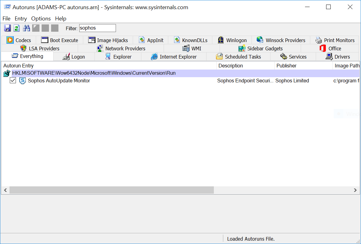Maximize the Autoruns window
The height and width of the screenshot is (244, 361).
[329, 7]
